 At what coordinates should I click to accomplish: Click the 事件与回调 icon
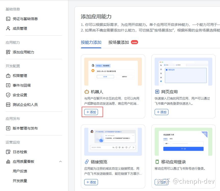8,85
